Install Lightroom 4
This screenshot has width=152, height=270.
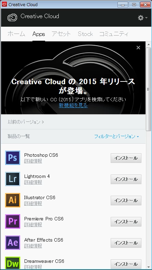(126, 179)
